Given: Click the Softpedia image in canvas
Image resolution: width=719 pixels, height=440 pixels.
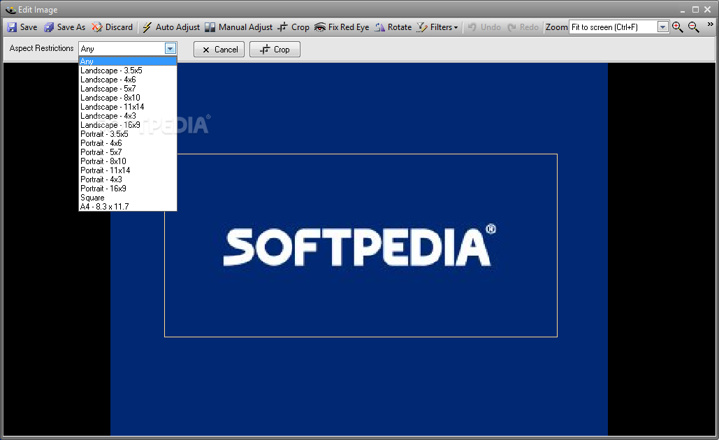Looking at the screenshot, I should tap(359, 249).
